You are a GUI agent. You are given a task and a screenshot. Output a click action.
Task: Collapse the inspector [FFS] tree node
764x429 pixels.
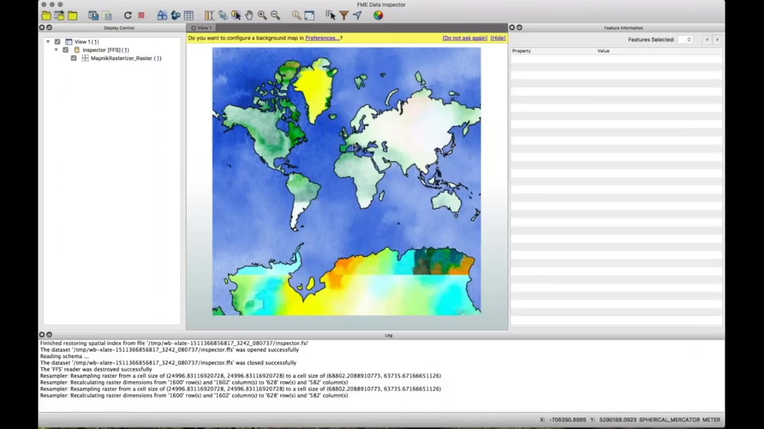pos(56,50)
